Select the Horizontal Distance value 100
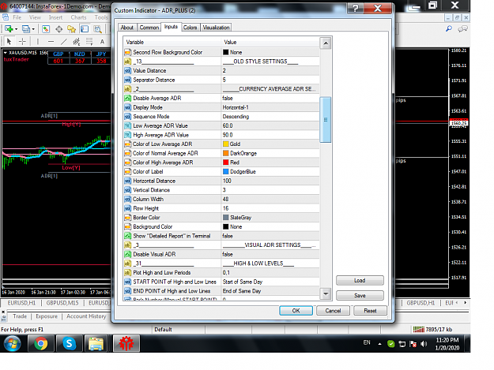The height and width of the screenshot is (370, 494). click(270, 181)
